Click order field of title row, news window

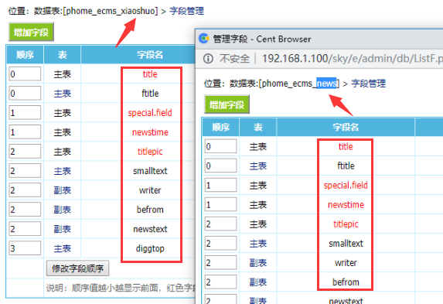click(x=220, y=146)
